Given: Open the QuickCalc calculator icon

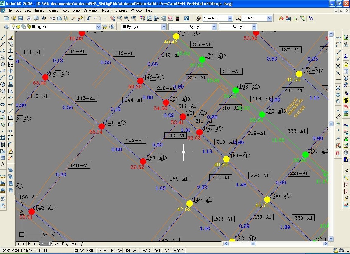Looking at the screenshot, I should coord(178,18).
